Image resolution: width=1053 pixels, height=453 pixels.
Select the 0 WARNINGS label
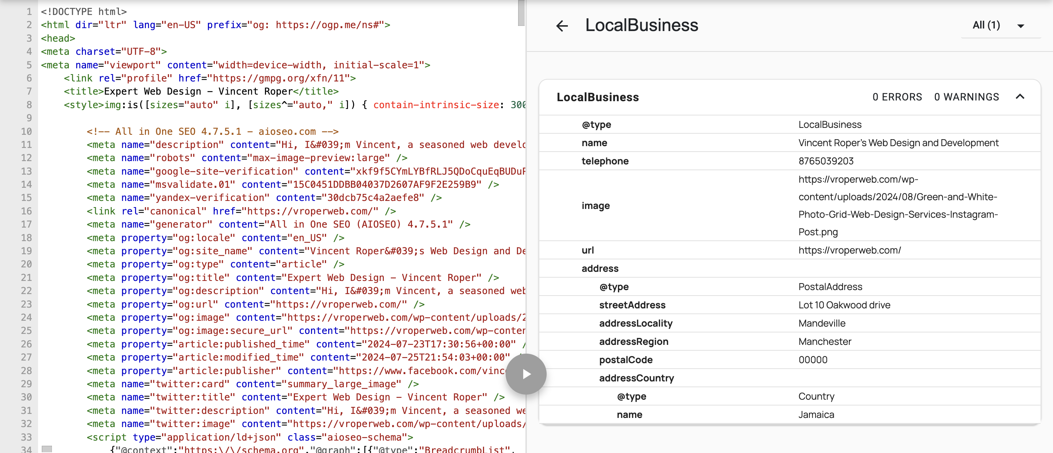pyautogui.click(x=967, y=97)
